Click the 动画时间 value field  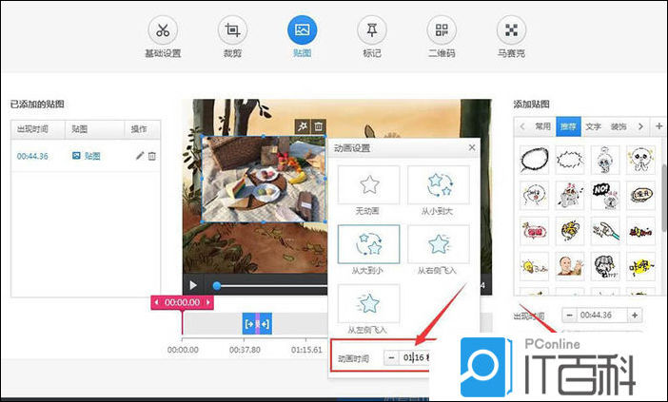[415, 357]
